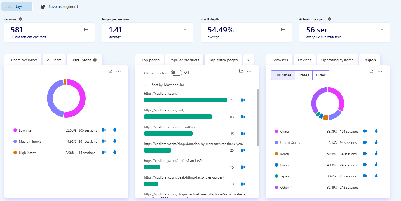Switch to the Popular products tab
The width and height of the screenshot is (401, 201).
coord(184,60)
